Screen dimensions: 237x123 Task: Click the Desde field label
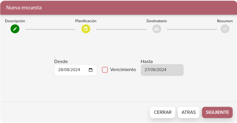pos(61,61)
